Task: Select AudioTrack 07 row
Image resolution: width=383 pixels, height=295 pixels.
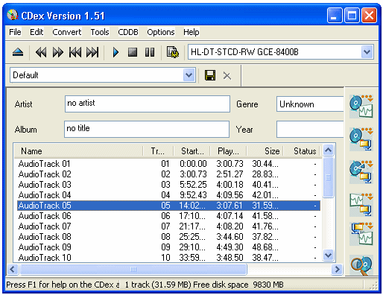Action: click(168, 226)
